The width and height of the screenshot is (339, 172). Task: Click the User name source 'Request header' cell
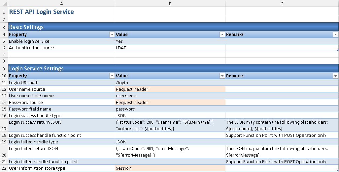pos(170,89)
